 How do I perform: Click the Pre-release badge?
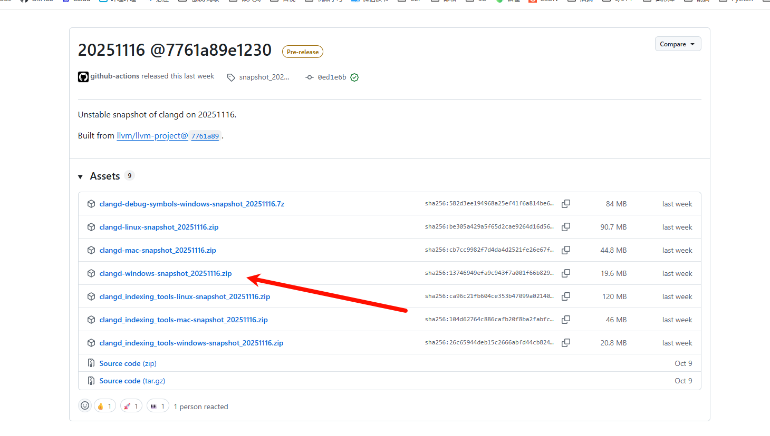click(303, 52)
